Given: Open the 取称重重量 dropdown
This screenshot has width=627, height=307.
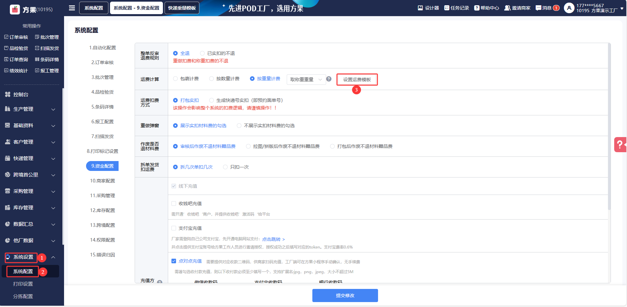Looking at the screenshot, I should [x=306, y=80].
